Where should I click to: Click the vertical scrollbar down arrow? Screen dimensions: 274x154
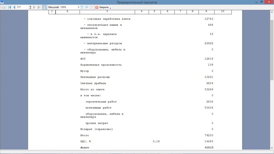click(272, 148)
